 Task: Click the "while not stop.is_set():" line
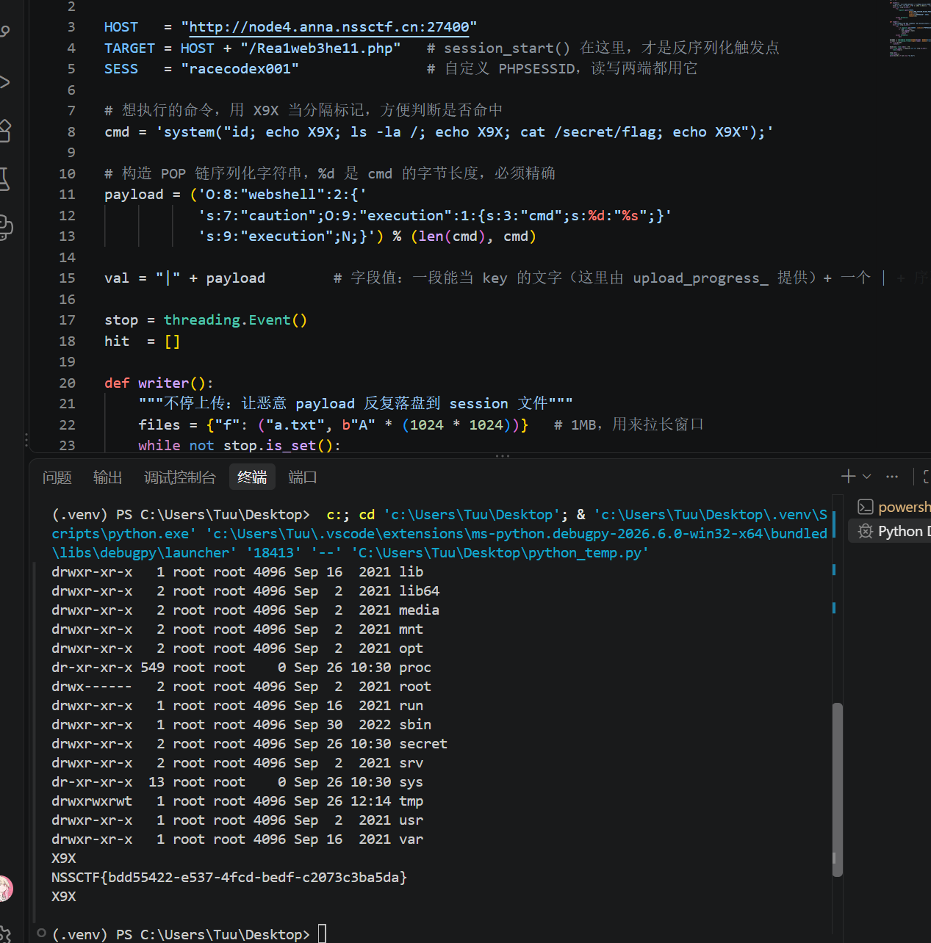pos(240,445)
